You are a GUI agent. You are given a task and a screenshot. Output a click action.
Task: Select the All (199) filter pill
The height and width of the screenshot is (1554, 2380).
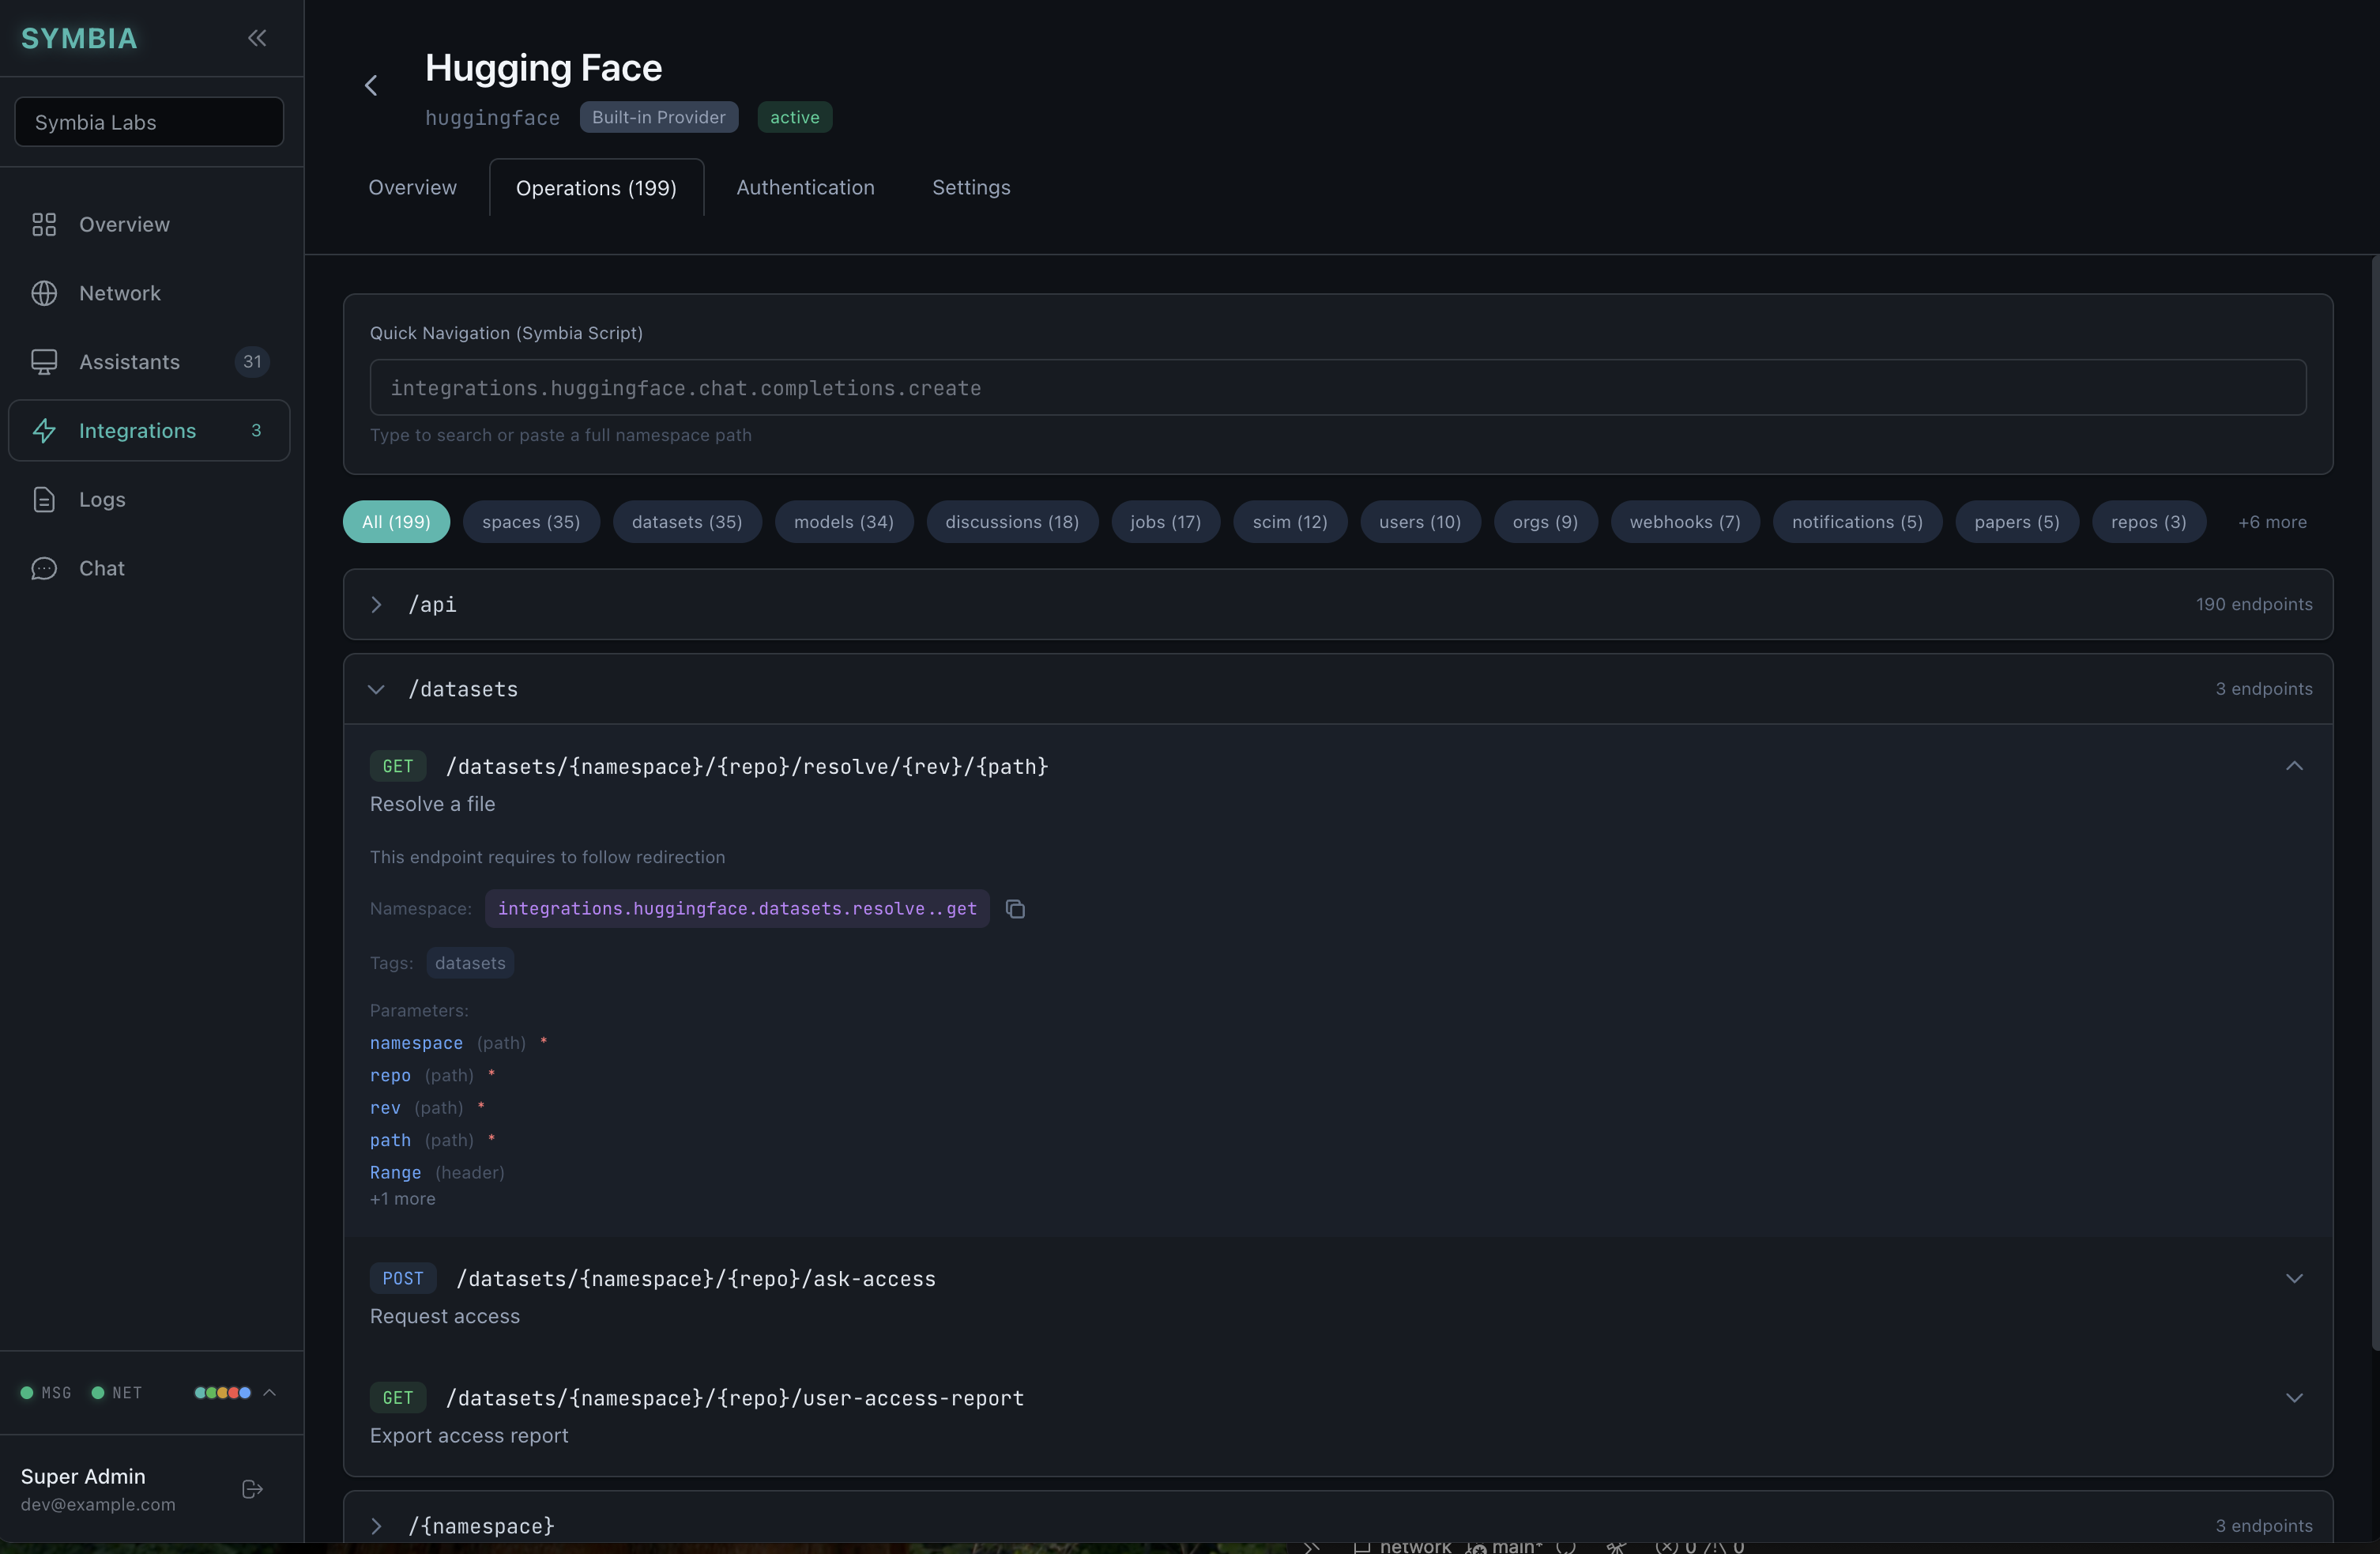[x=395, y=522]
